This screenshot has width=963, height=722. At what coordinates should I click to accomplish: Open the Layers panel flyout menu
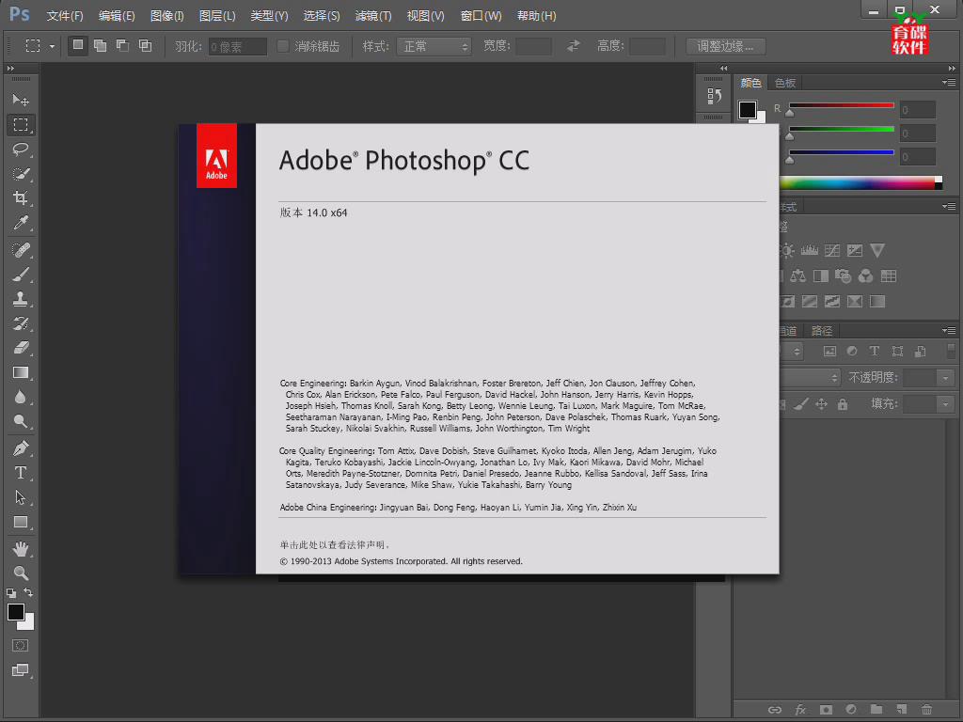click(949, 330)
